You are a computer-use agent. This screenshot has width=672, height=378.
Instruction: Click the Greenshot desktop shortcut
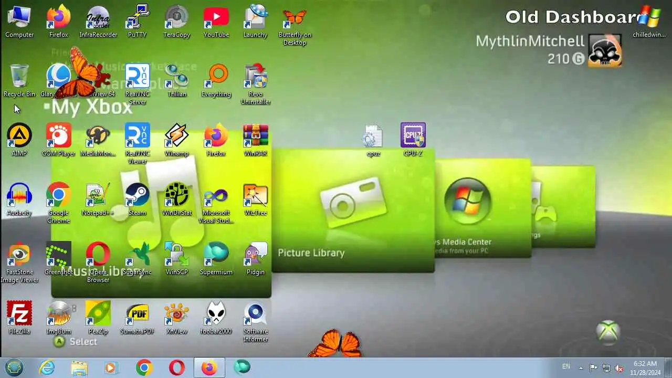pos(58,259)
